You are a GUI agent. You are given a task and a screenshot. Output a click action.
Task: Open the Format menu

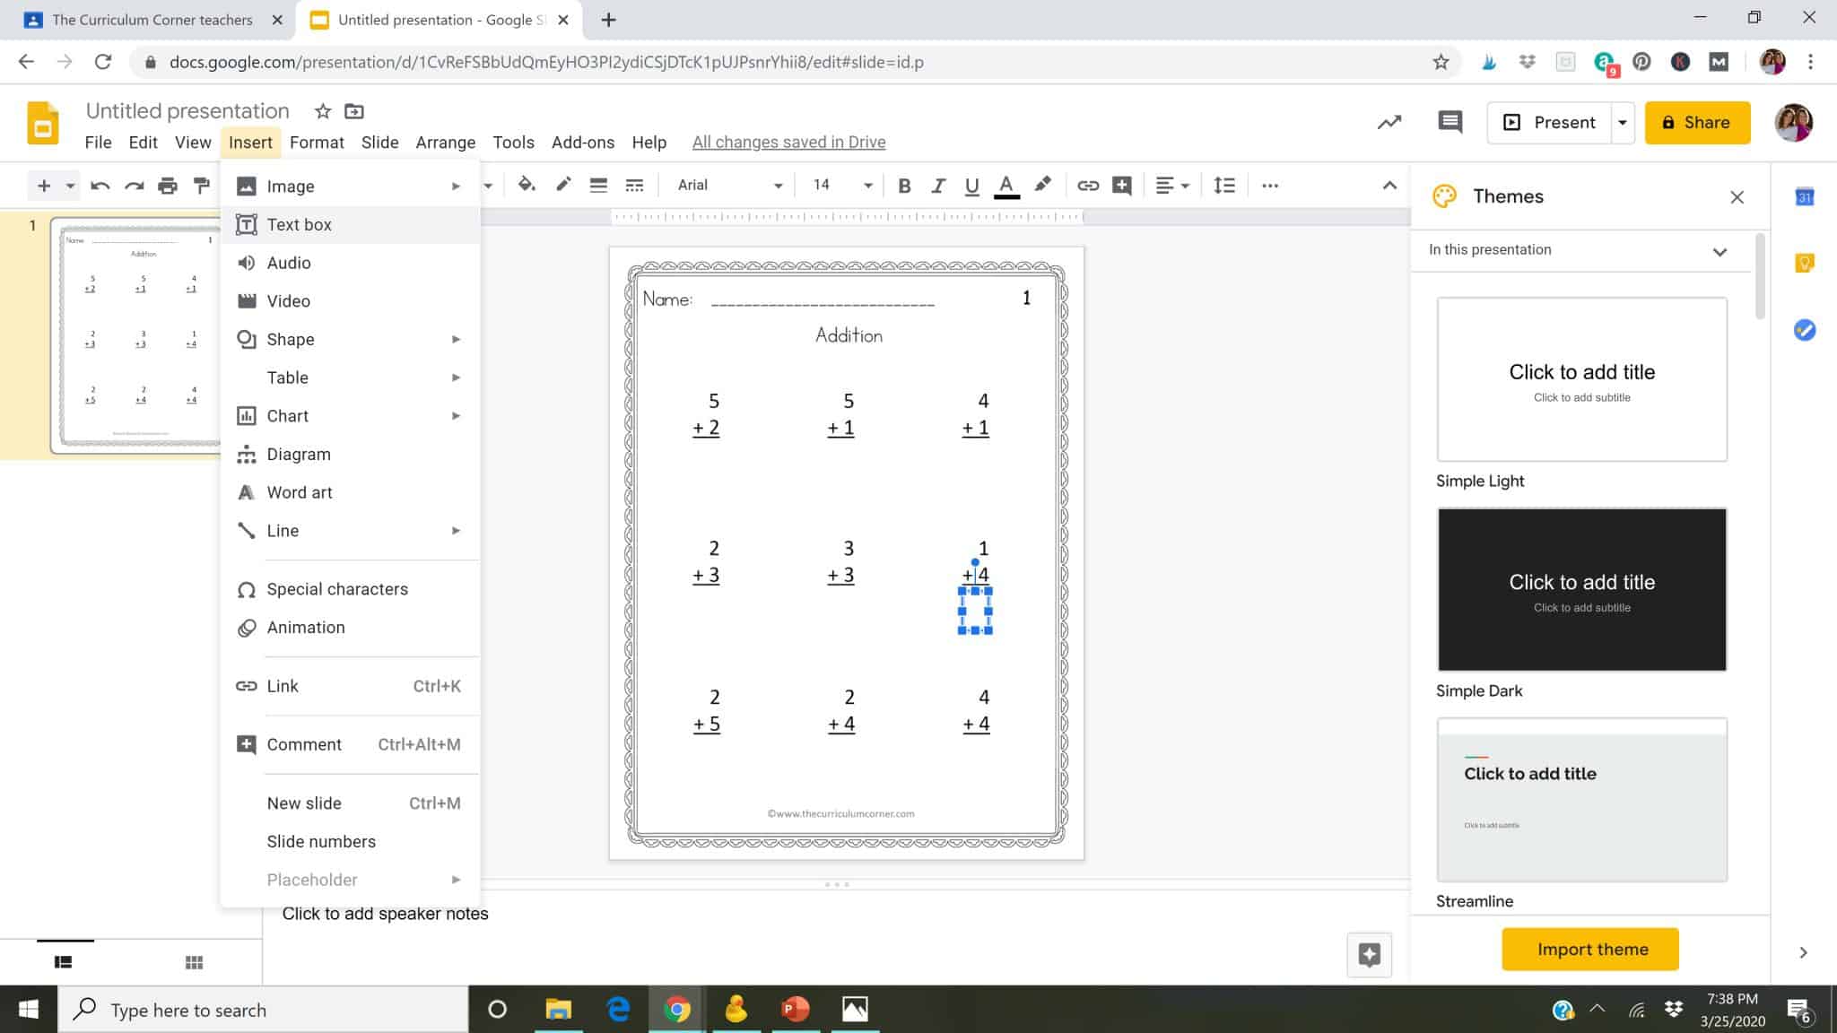tap(317, 142)
